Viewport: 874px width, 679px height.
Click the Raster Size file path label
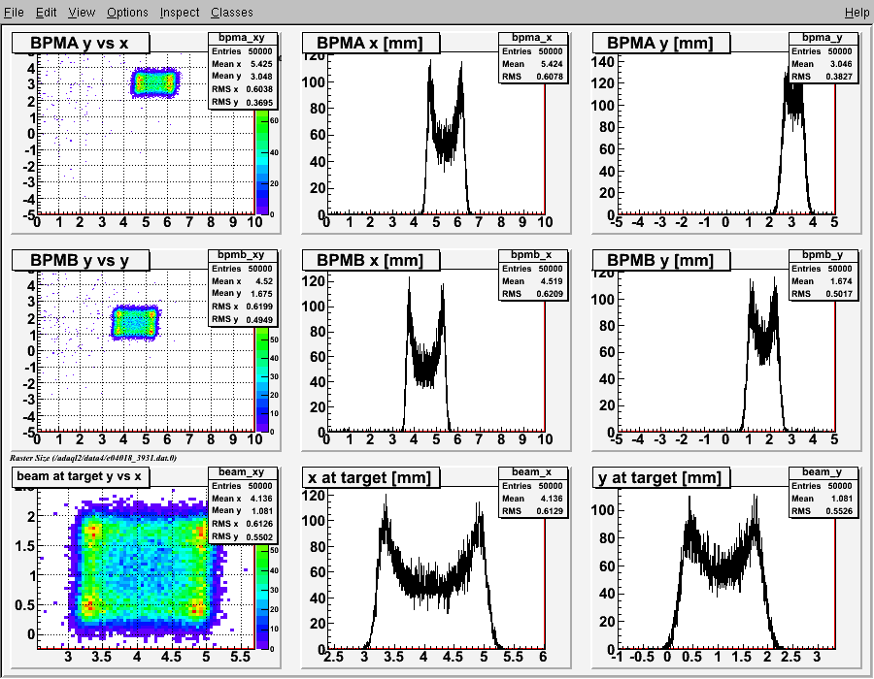click(93, 458)
